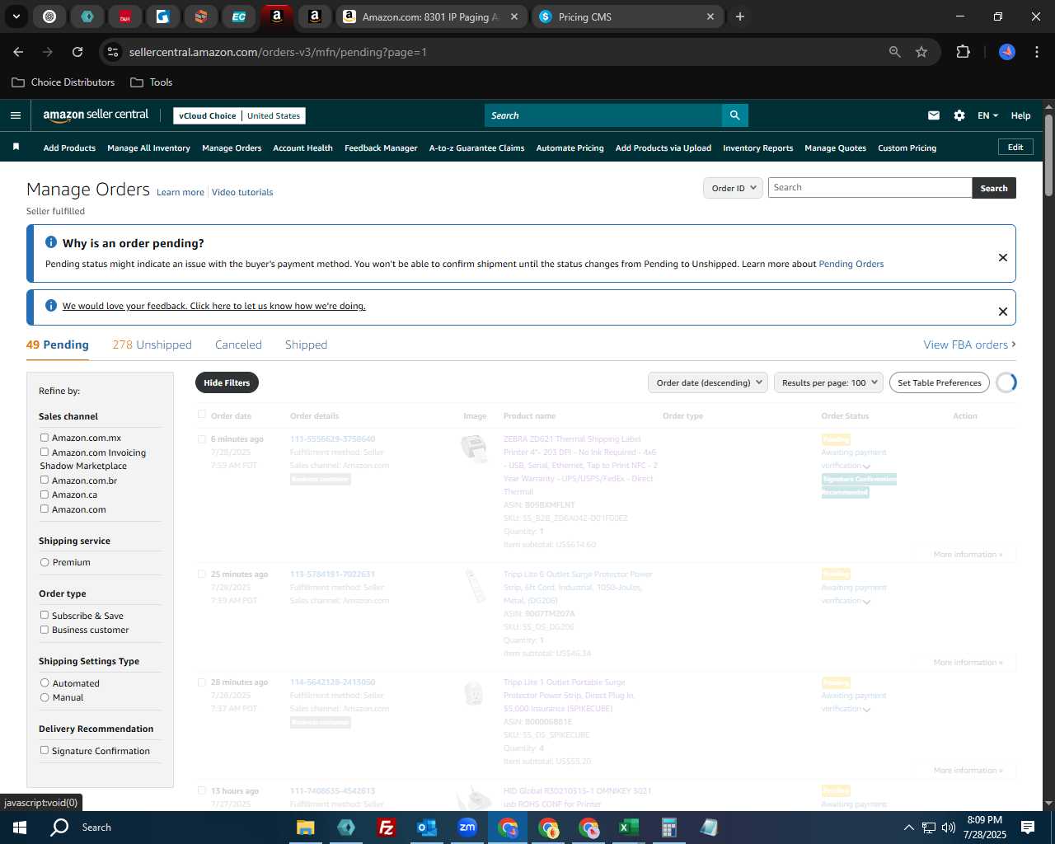Check the Amazon.com.mx sales channel box
Screen dimensions: 1055x844
point(45,438)
